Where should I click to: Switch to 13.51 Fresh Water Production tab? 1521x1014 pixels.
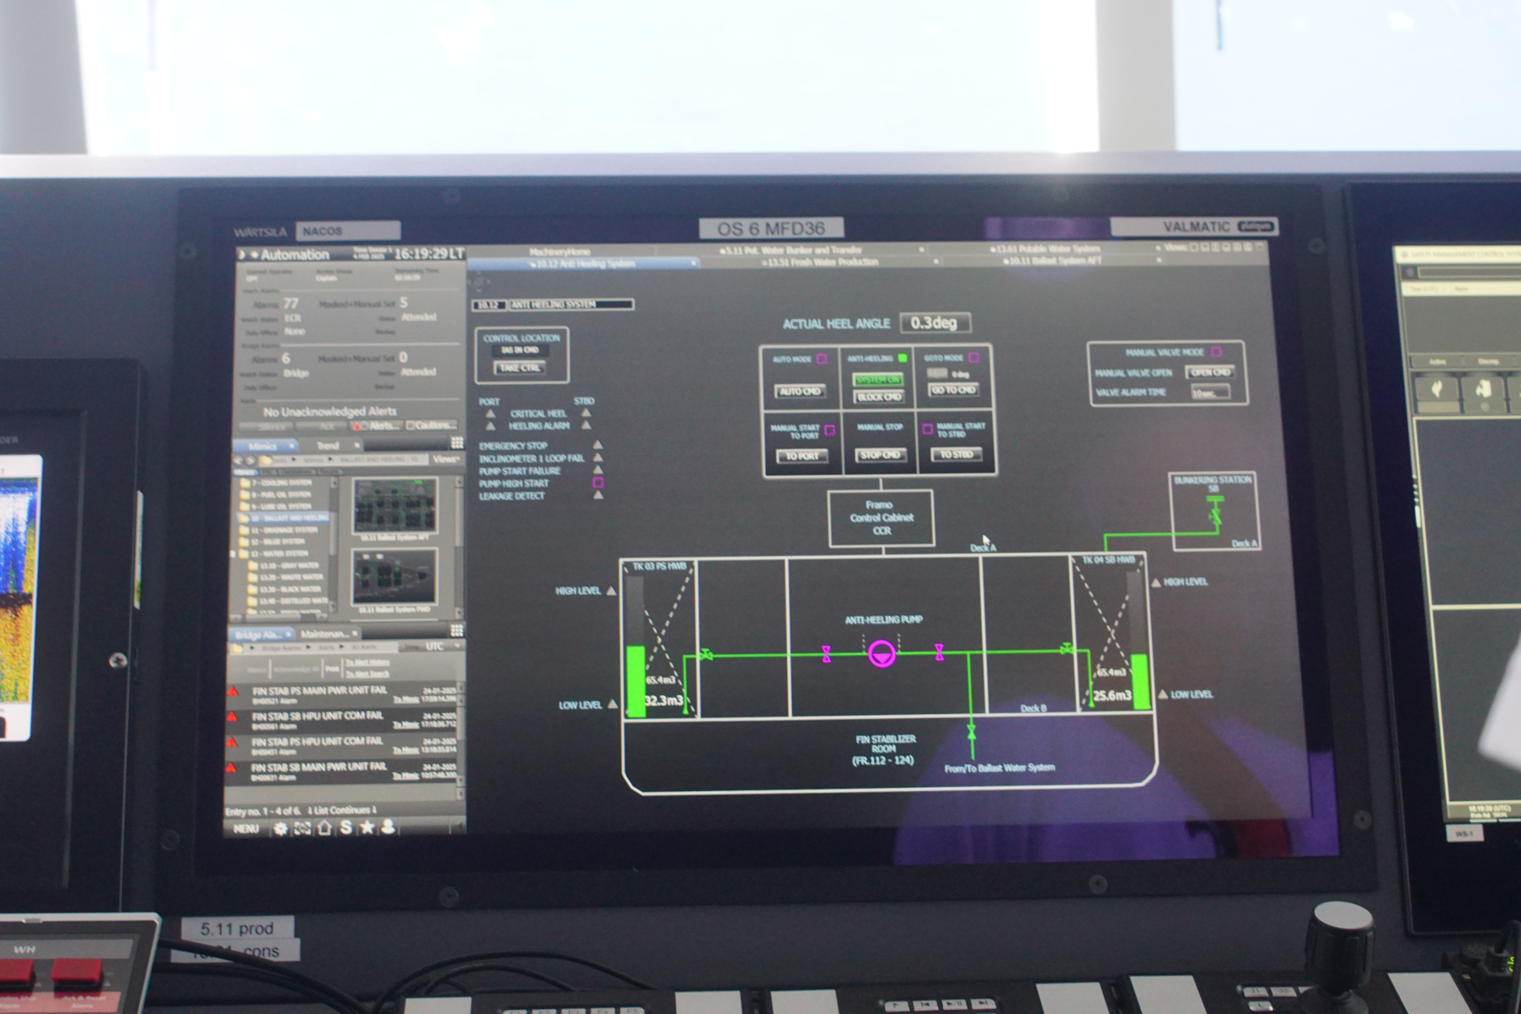pos(820,262)
